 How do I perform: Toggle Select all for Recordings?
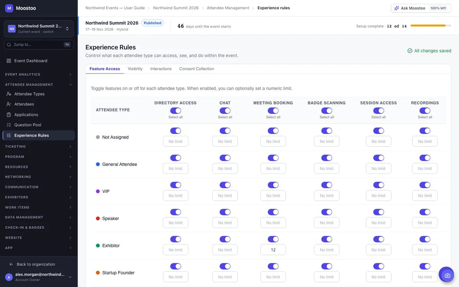(x=425, y=111)
